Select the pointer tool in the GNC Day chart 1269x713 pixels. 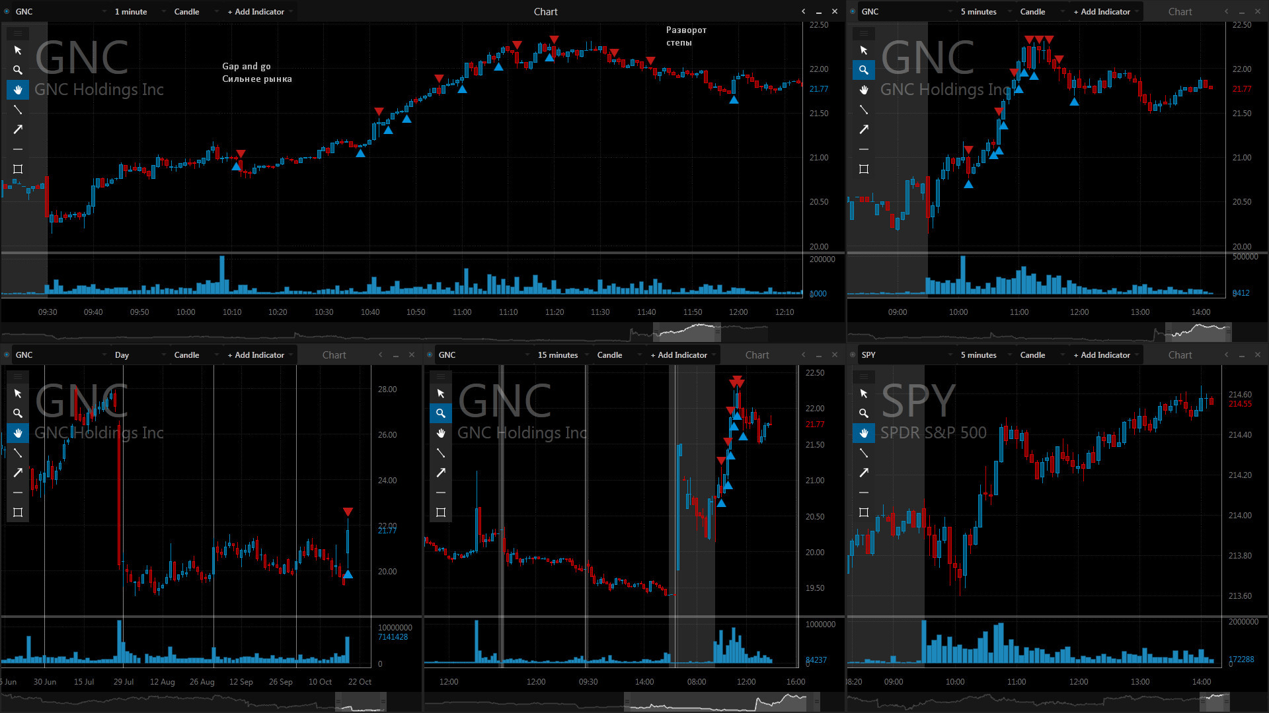[18, 393]
